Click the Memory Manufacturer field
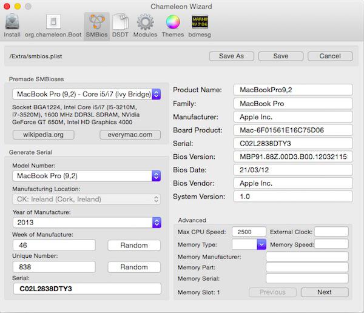Screen dimensions: 364x313 click(x=307, y=257)
